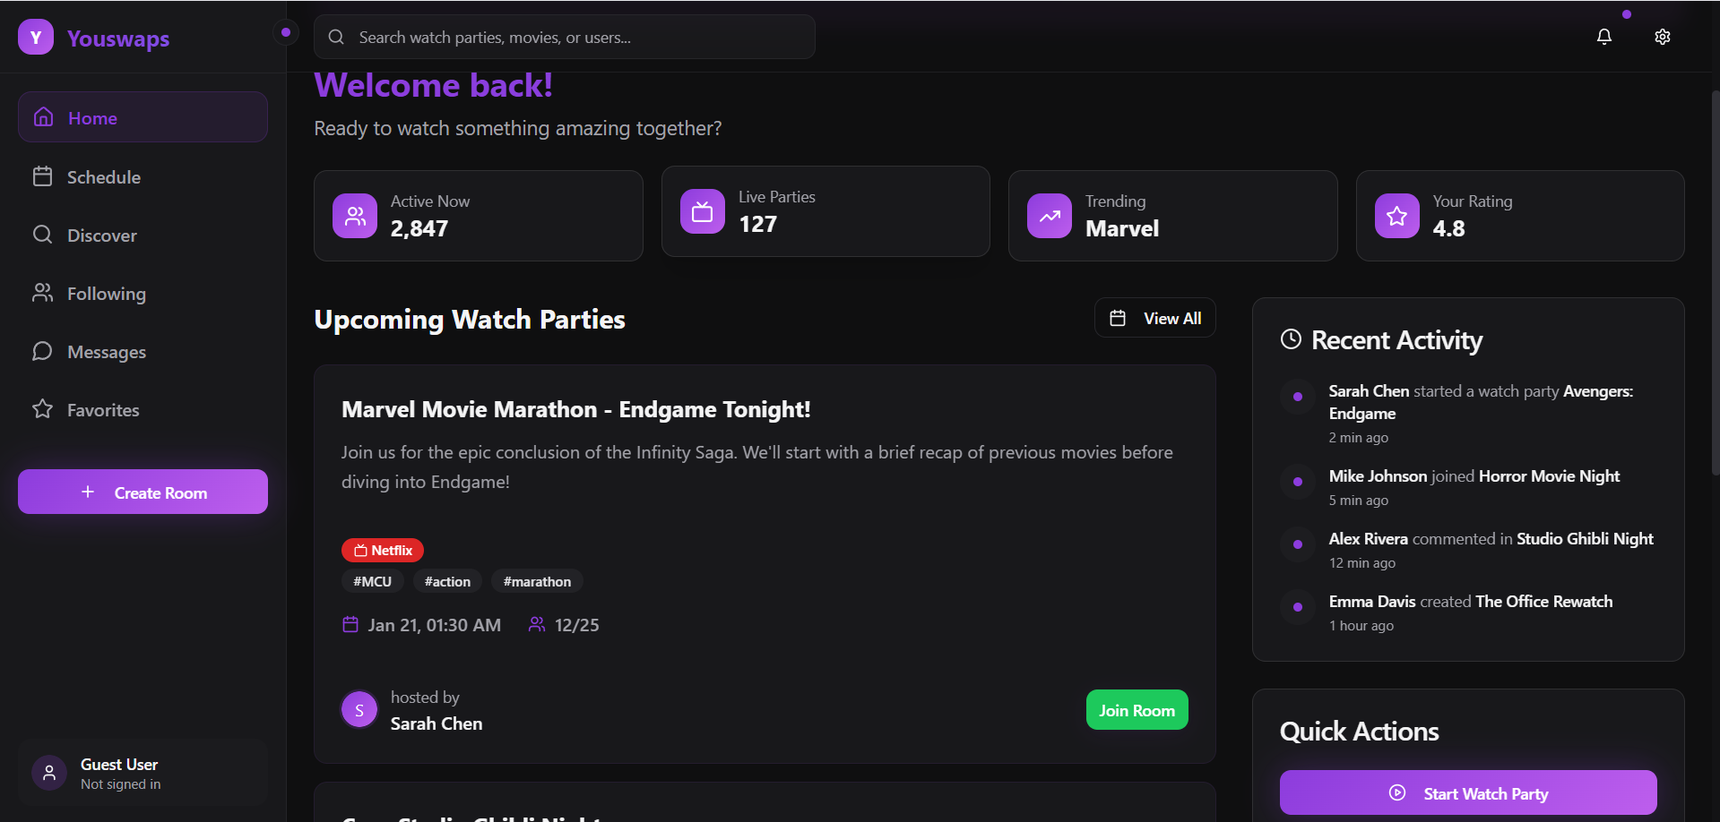Toggle the sidebar collapse button

point(285,33)
